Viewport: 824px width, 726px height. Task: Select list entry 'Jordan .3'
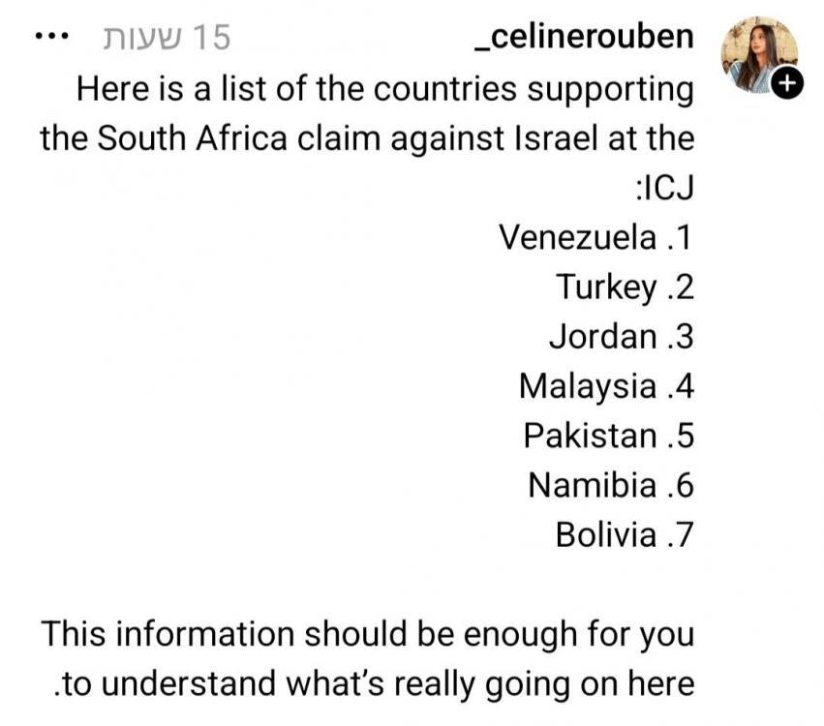[x=622, y=336]
